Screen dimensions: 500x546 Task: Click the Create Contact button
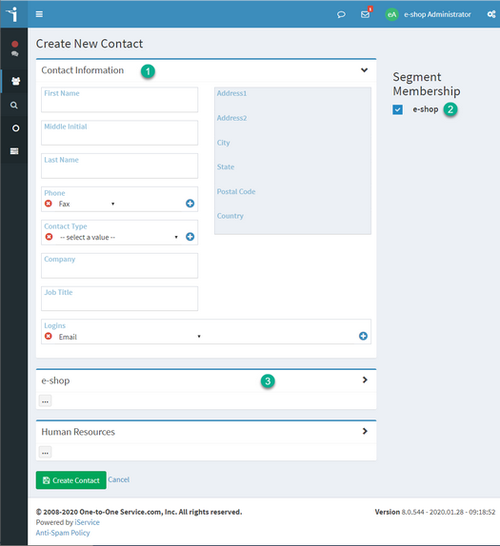[71, 480]
